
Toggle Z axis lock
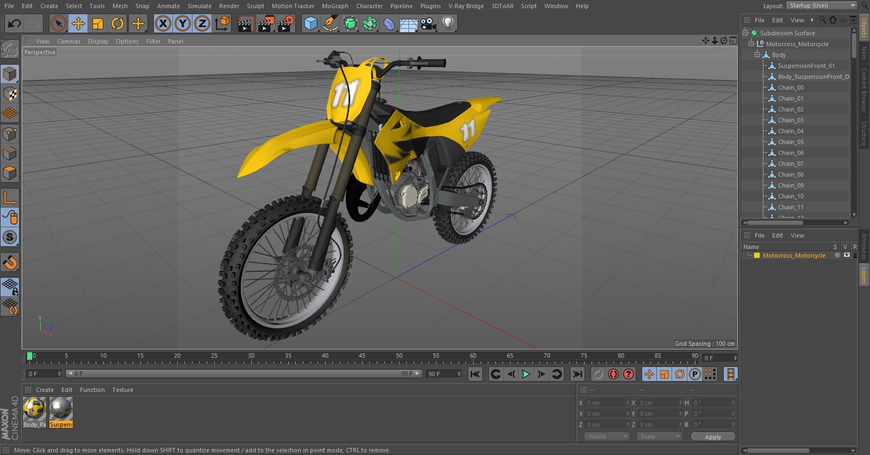[x=202, y=23]
